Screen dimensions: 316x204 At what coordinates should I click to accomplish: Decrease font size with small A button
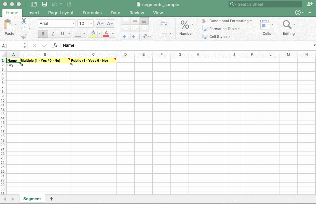tap(110, 24)
